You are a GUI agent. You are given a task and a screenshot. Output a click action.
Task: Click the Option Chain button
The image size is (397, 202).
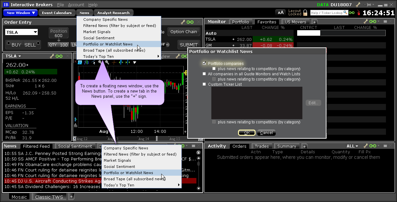(x=184, y=32)
